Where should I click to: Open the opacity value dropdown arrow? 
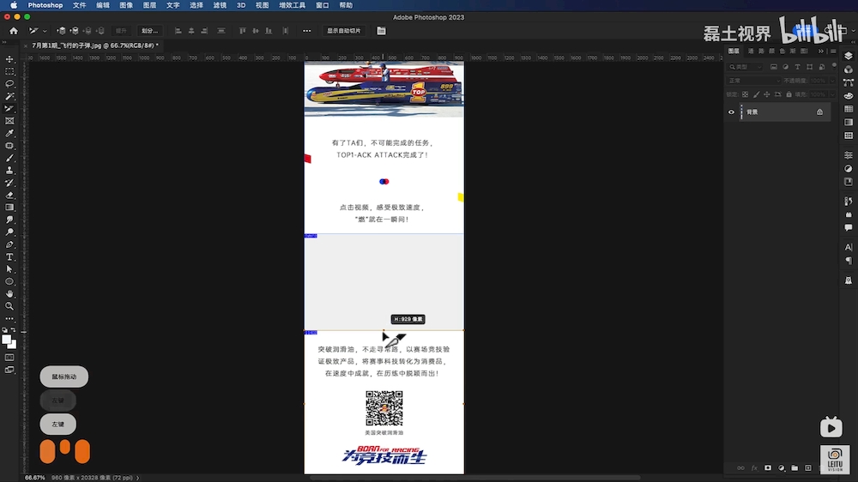coord(831,81)
